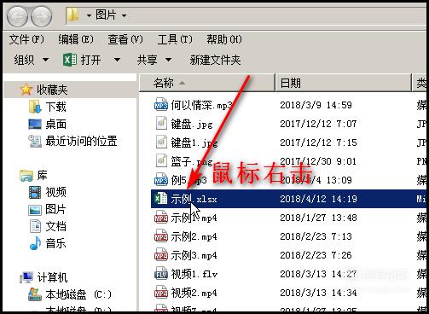Select the file name 何以情深.mp3
Viewport: 429px width, 314px height.
point(202,105)
